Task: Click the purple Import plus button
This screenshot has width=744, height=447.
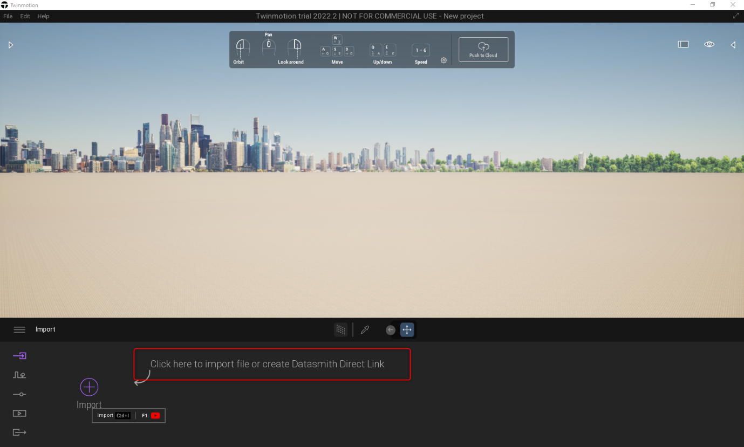Action: point(89,387)
